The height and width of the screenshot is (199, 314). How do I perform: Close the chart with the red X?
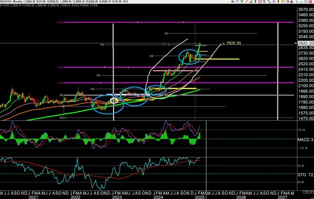[310, 2]
